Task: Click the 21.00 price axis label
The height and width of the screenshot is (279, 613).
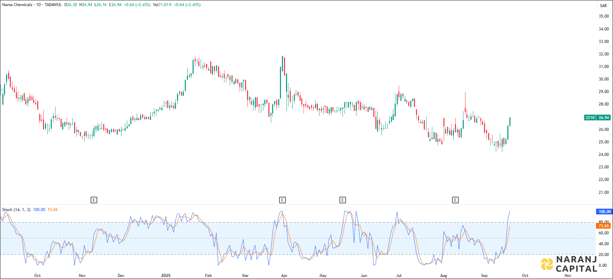Action: 604,192
